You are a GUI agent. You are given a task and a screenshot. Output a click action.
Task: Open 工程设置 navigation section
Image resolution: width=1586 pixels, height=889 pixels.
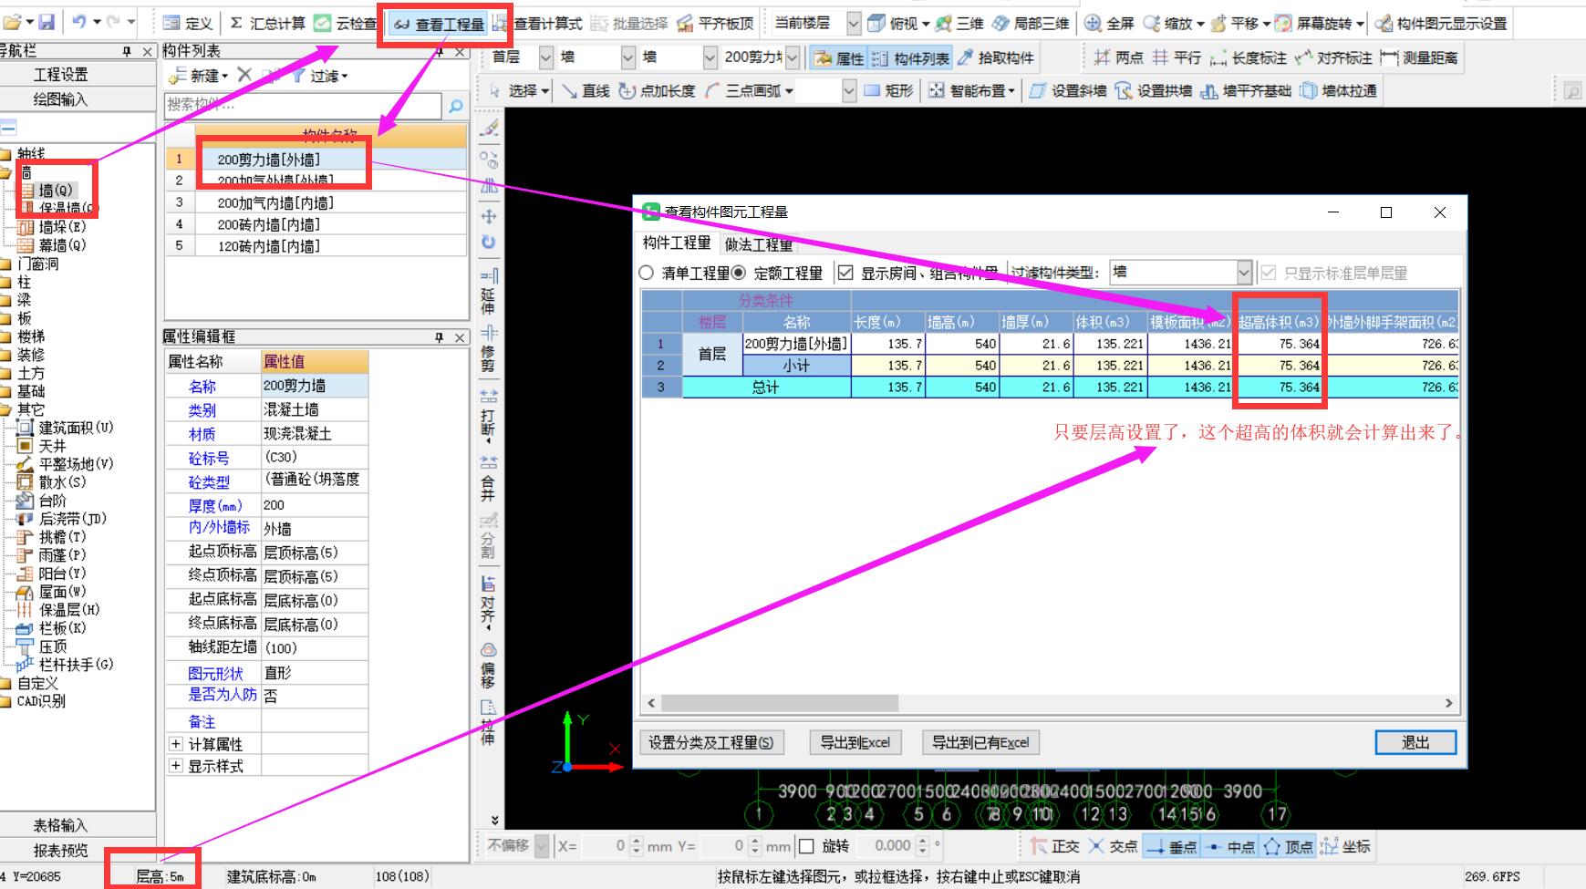pyautogui.click(x=61, y=75)
